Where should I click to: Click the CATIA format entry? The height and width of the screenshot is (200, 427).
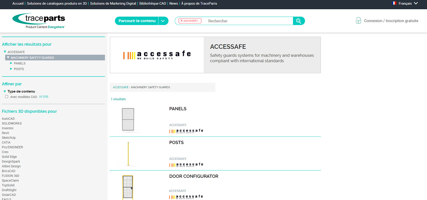point(6,143)
